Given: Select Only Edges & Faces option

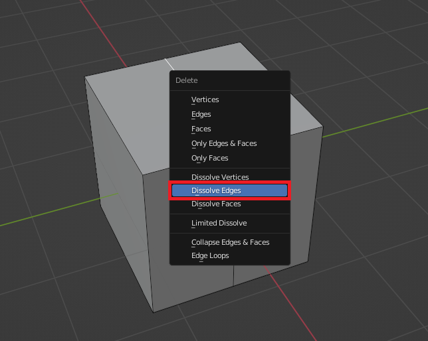Looking at the screenshot, I should click(229, 143).
